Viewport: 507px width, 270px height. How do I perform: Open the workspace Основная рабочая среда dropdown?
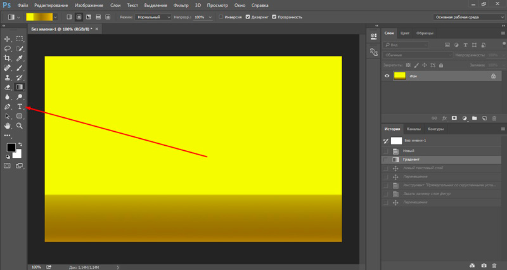point(469,17)
